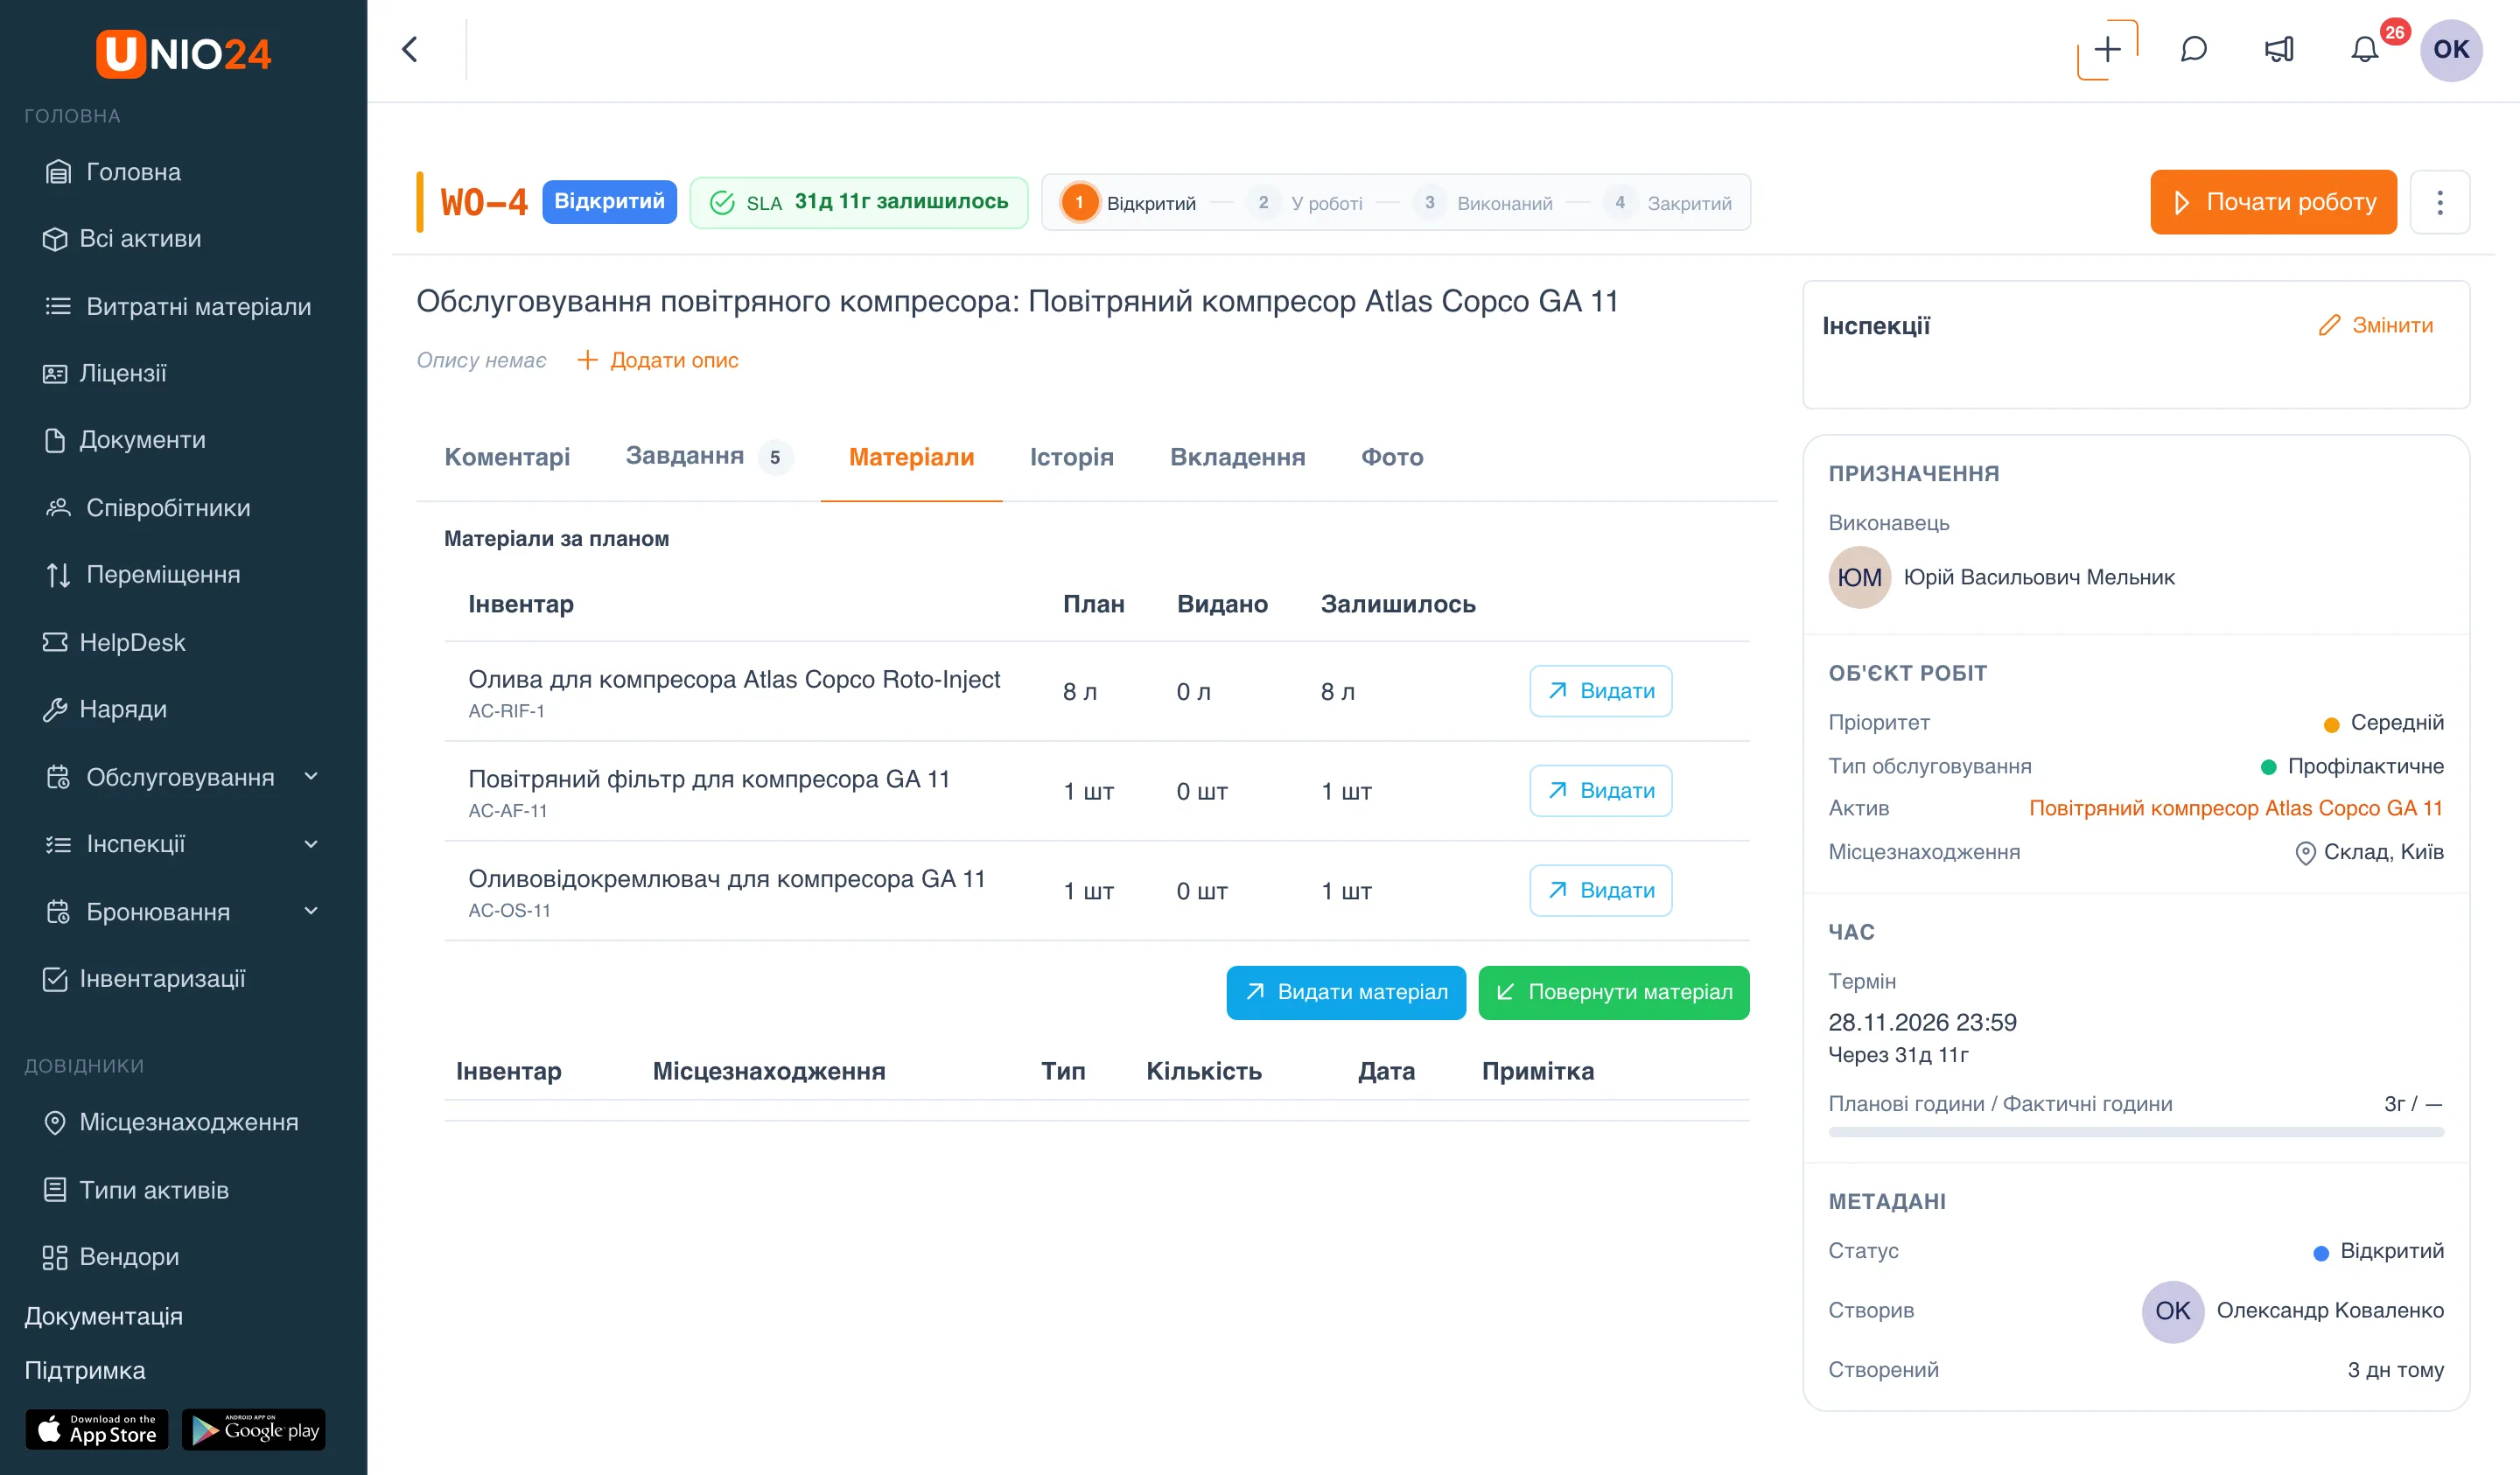Go back with the left chevron arrow
The width and height of the screenshot is (2520, 1475).
410,50
